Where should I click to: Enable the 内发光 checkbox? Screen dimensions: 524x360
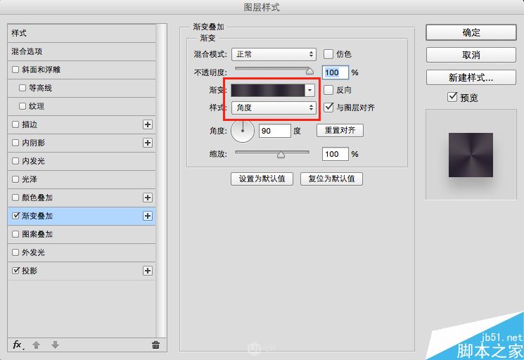click(15, 161)
